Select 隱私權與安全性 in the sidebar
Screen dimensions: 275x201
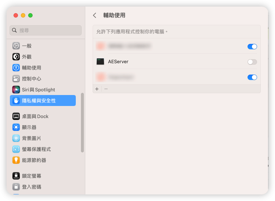[43, 100]
